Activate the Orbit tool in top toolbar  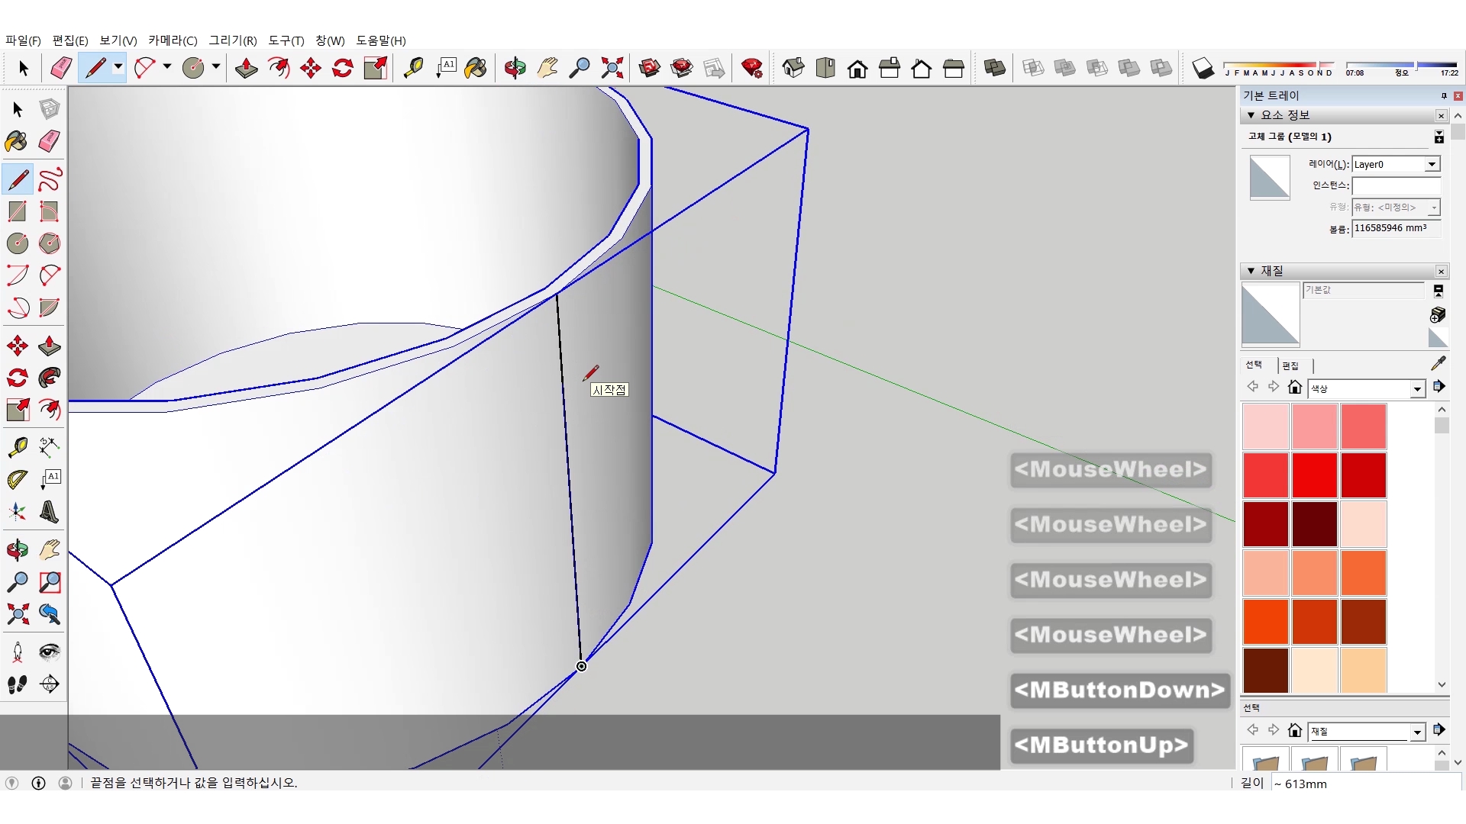pos(515,68)
